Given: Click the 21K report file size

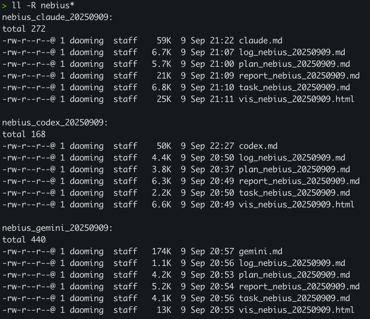Looking at the screenshot, I should click(x=164, y=76).
